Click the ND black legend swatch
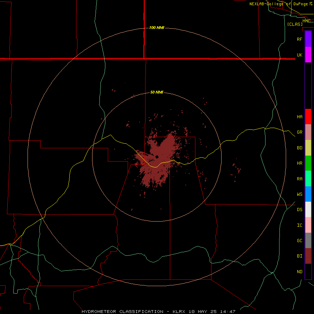 (308, 271)
